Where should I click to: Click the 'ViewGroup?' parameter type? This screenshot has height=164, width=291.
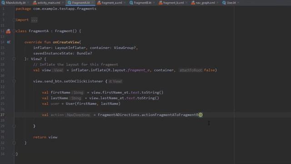pyautogui.click(x=125, y=48)
